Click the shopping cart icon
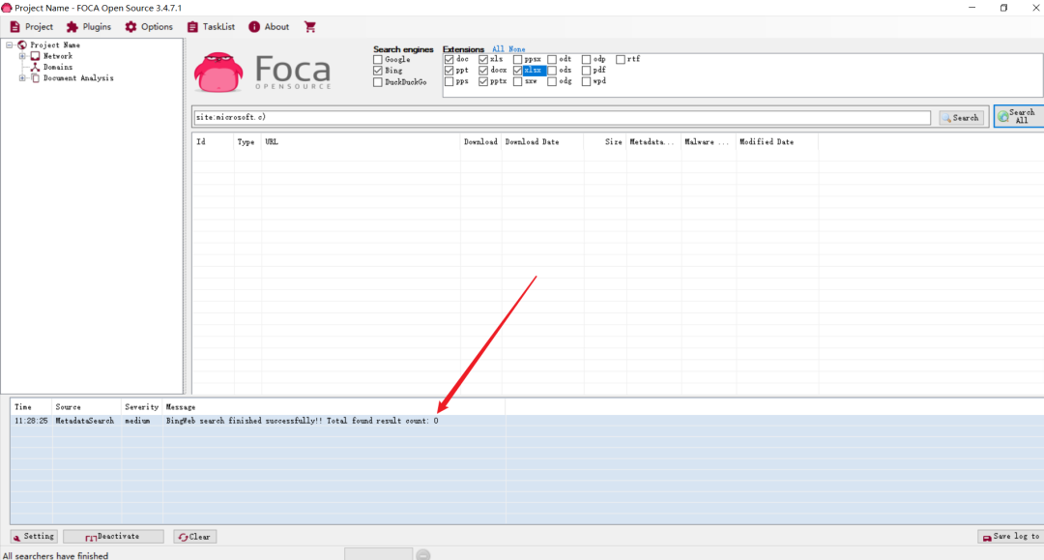The height and width of the screenshot is (560, 1044). [310, 27]
